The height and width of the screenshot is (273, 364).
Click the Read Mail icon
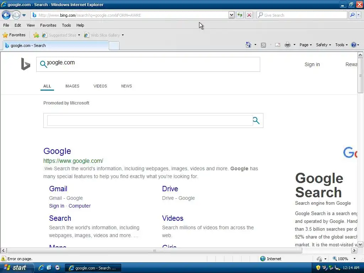(278, 45)
